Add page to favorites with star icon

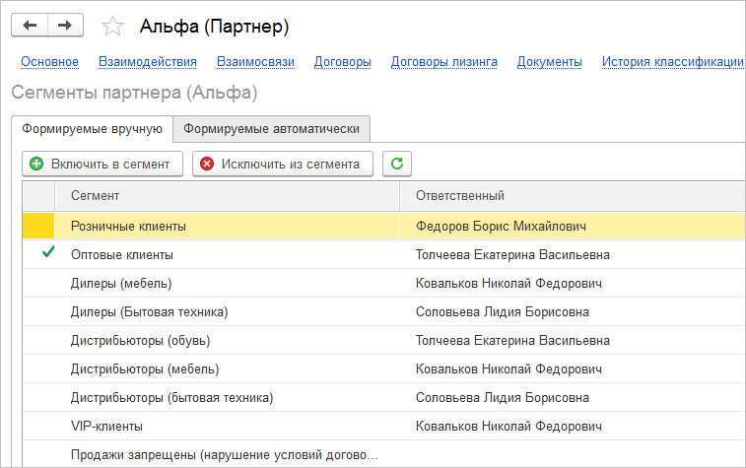tap(113, 26)
